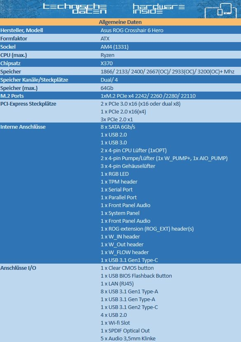The image size is (241, 342).
Task: Select the '1 x USB BIOS Flashback Button' line
Action: 136,276
